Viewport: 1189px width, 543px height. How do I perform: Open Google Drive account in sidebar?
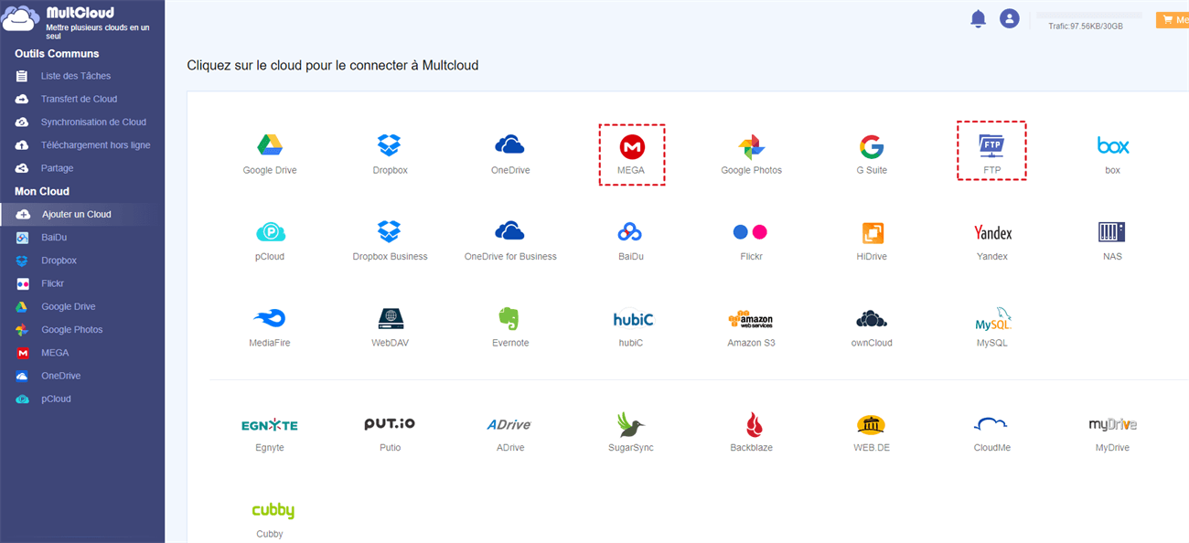[x=68, y=306]
